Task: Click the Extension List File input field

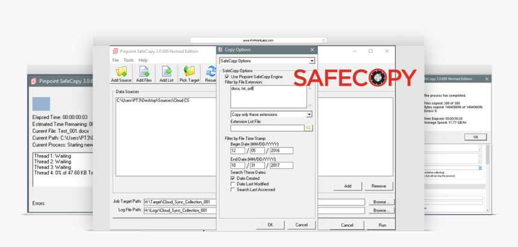Action: (x=267, y=128)
